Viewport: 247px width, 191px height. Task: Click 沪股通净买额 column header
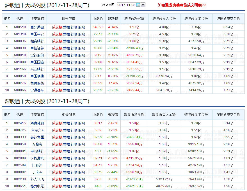[134, 18]
